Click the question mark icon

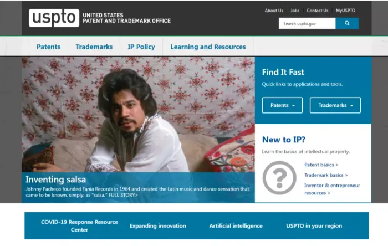click(x=279, y=178)
